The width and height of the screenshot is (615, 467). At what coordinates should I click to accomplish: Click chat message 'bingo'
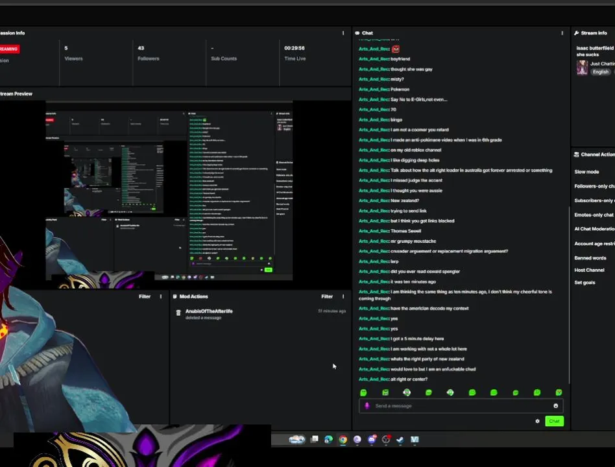pyautogui.click(x=396, y=120)
